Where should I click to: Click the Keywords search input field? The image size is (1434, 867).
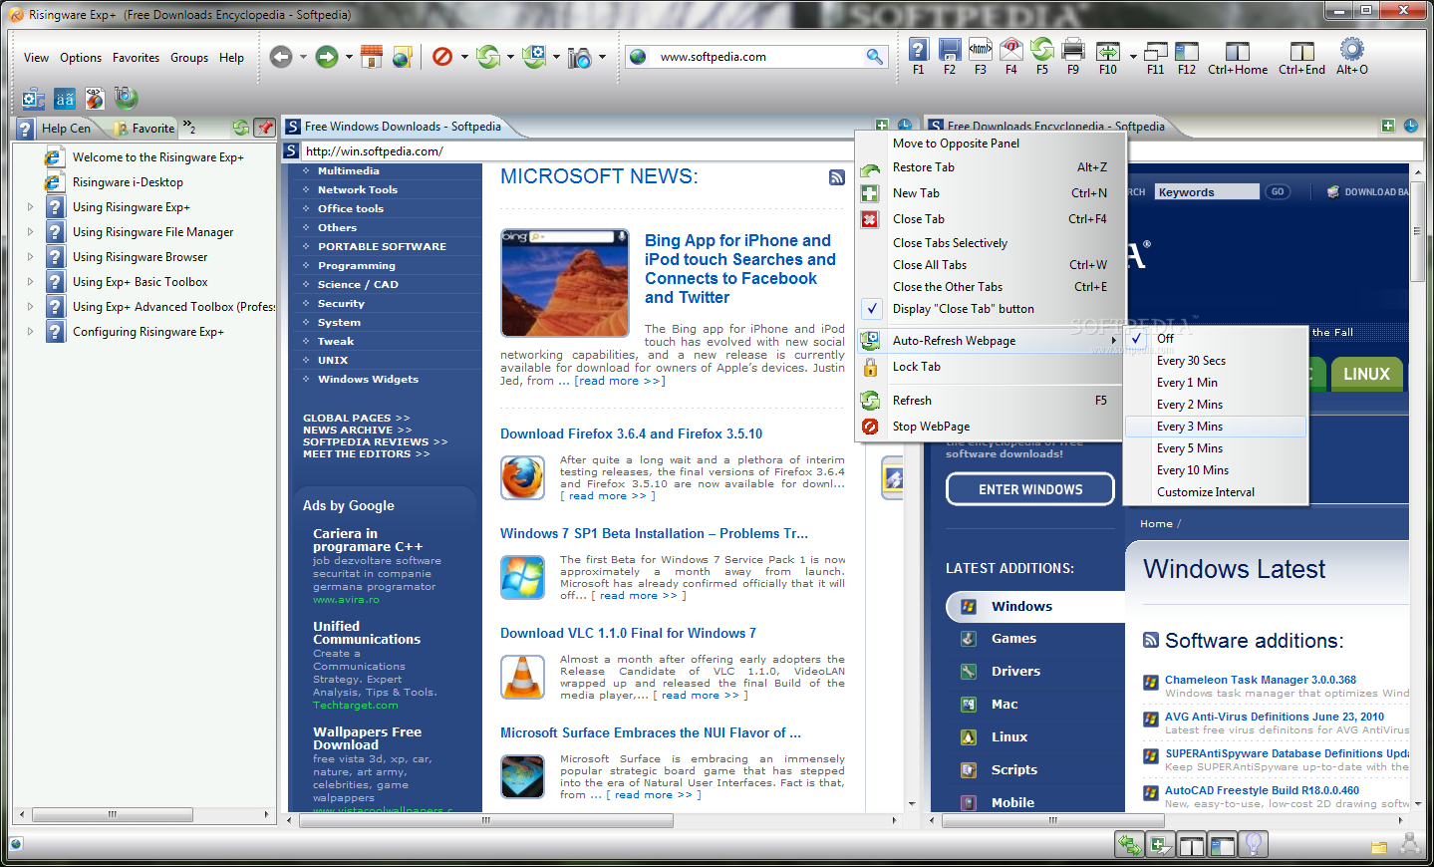1208,192
